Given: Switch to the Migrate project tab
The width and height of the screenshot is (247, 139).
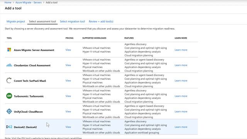Looking at the screenshot, I should coord(16,22).
